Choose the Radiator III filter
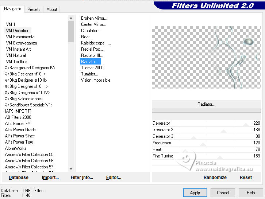265x199 pixels. coord(92,55)
